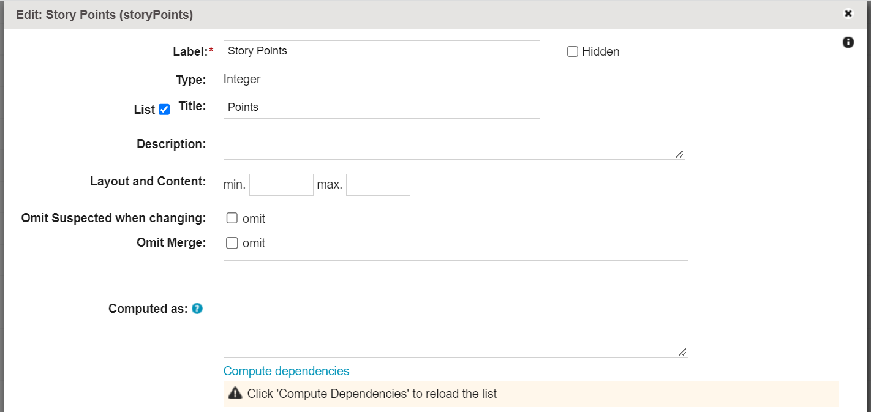Click the Compute dependencies link
This screenshot has width=871, height=412.
click(x=286, y=371)
